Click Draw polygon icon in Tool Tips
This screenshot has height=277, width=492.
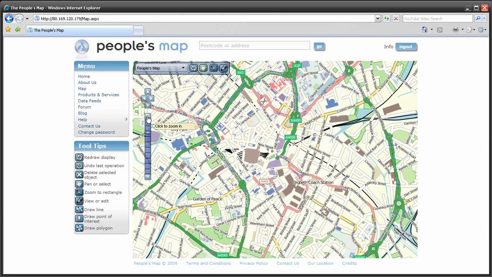(79, 228)
